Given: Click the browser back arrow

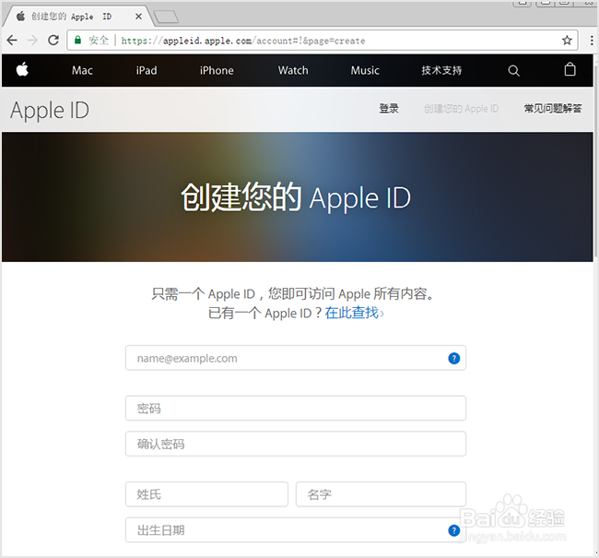Looking at the screenshot, I should coord(12,41).
